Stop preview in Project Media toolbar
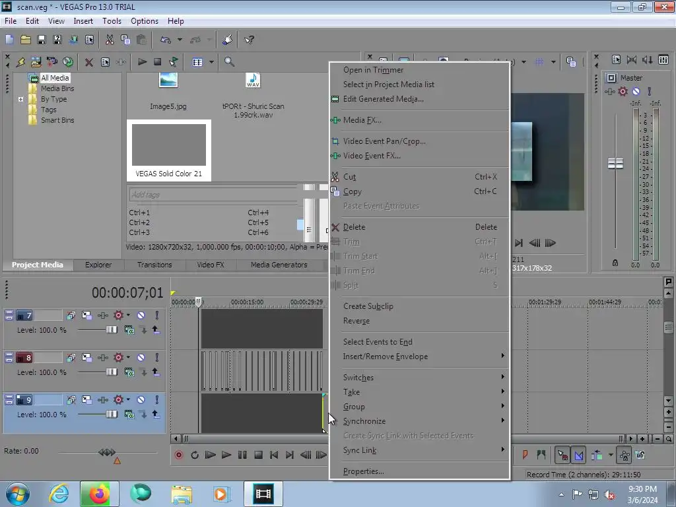The image size is (676, 507). [157, 62]
